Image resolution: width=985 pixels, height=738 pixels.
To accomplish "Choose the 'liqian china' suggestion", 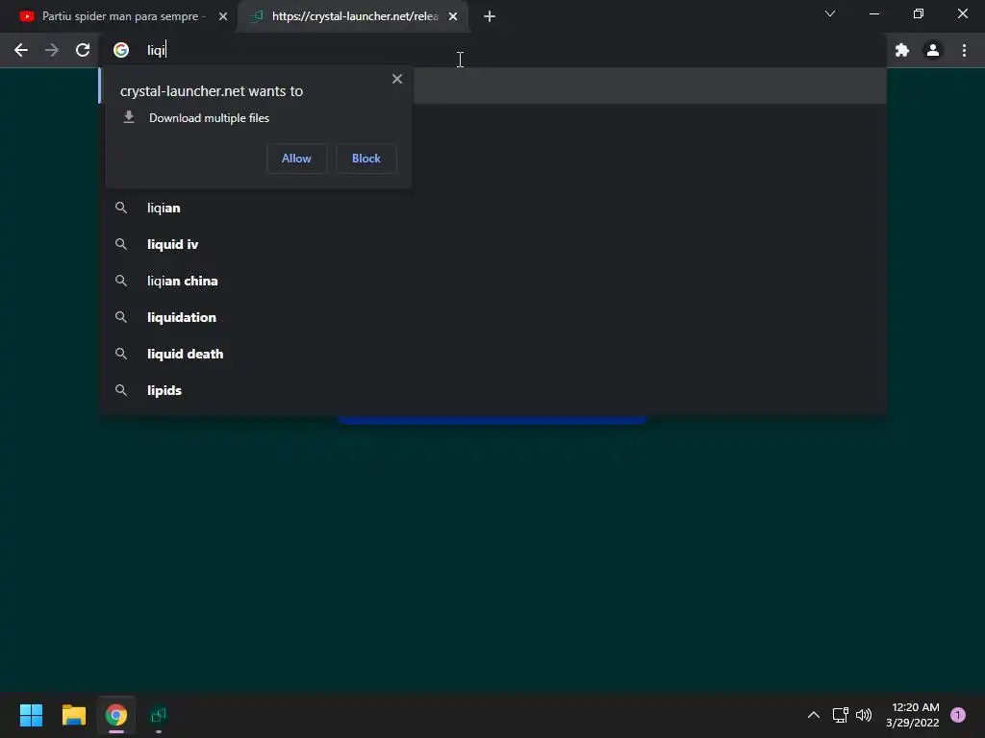I will coord(492,281).
